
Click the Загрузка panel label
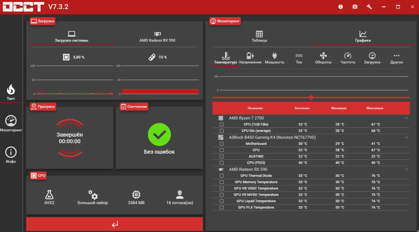click(43, 21)
